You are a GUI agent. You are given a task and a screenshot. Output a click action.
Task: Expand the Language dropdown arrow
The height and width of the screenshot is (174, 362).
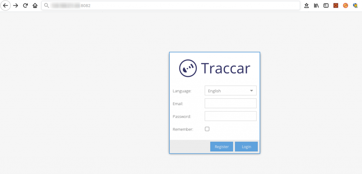coord(252,91)
